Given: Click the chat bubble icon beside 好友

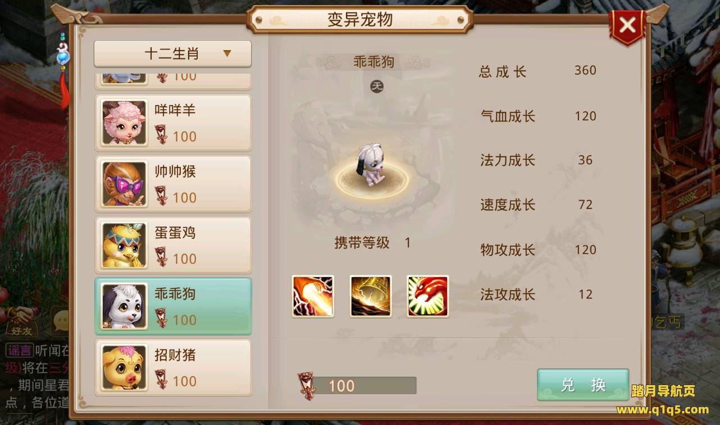Looking at the screenshot, I should pyautogui.click(x=60, y=322).
